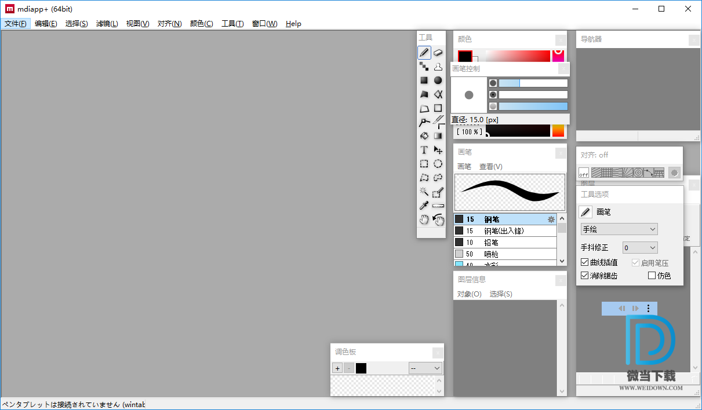
Task: Open the 窗口(W) menu
Action: point(264,24)
